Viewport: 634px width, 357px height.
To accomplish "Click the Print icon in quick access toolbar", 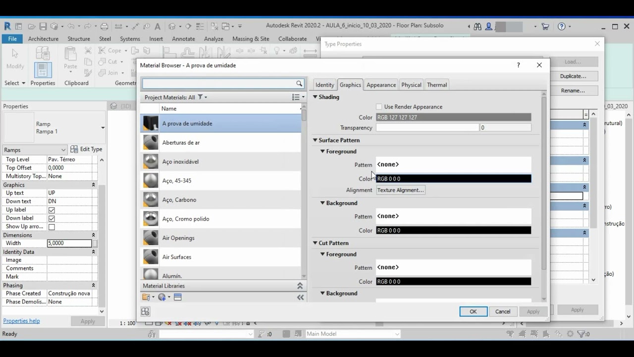I will point(104,26).
